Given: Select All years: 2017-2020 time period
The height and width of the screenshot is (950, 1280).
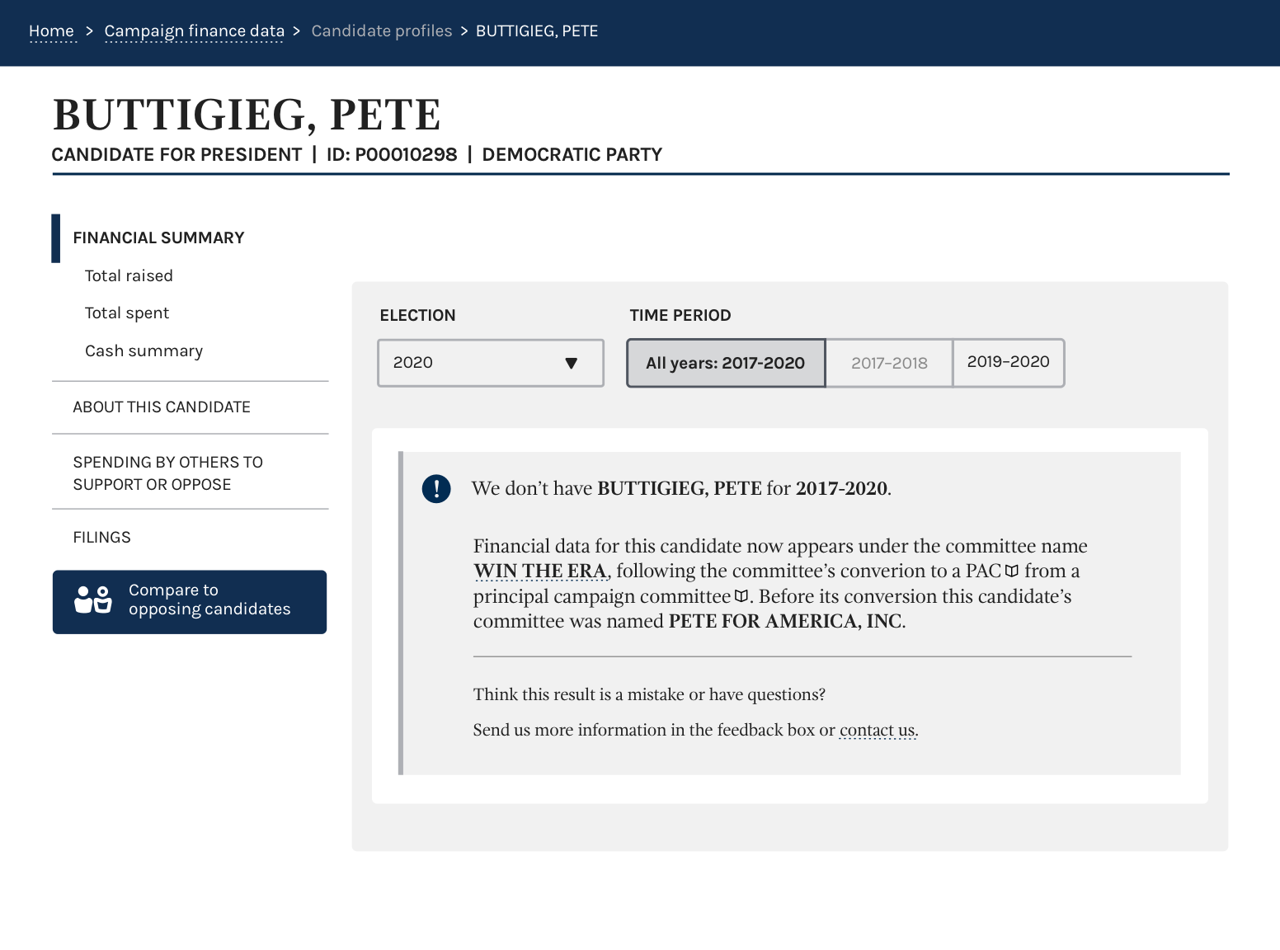Looking at the screenshot, I should pos(726,363).
